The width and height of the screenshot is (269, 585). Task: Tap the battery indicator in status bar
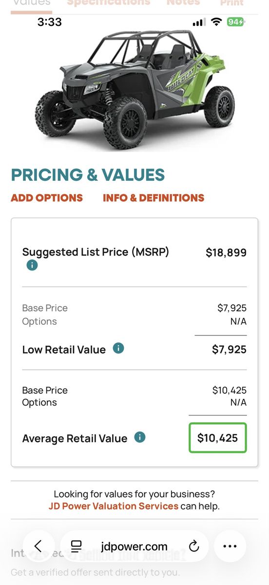click(x=236, y=22)
